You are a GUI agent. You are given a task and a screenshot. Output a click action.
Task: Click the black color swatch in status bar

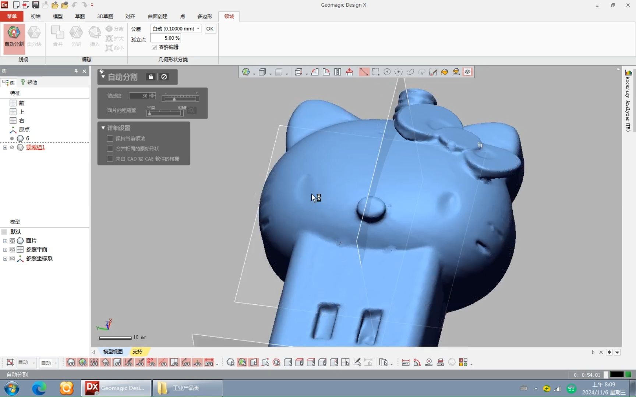click(616, 375)
